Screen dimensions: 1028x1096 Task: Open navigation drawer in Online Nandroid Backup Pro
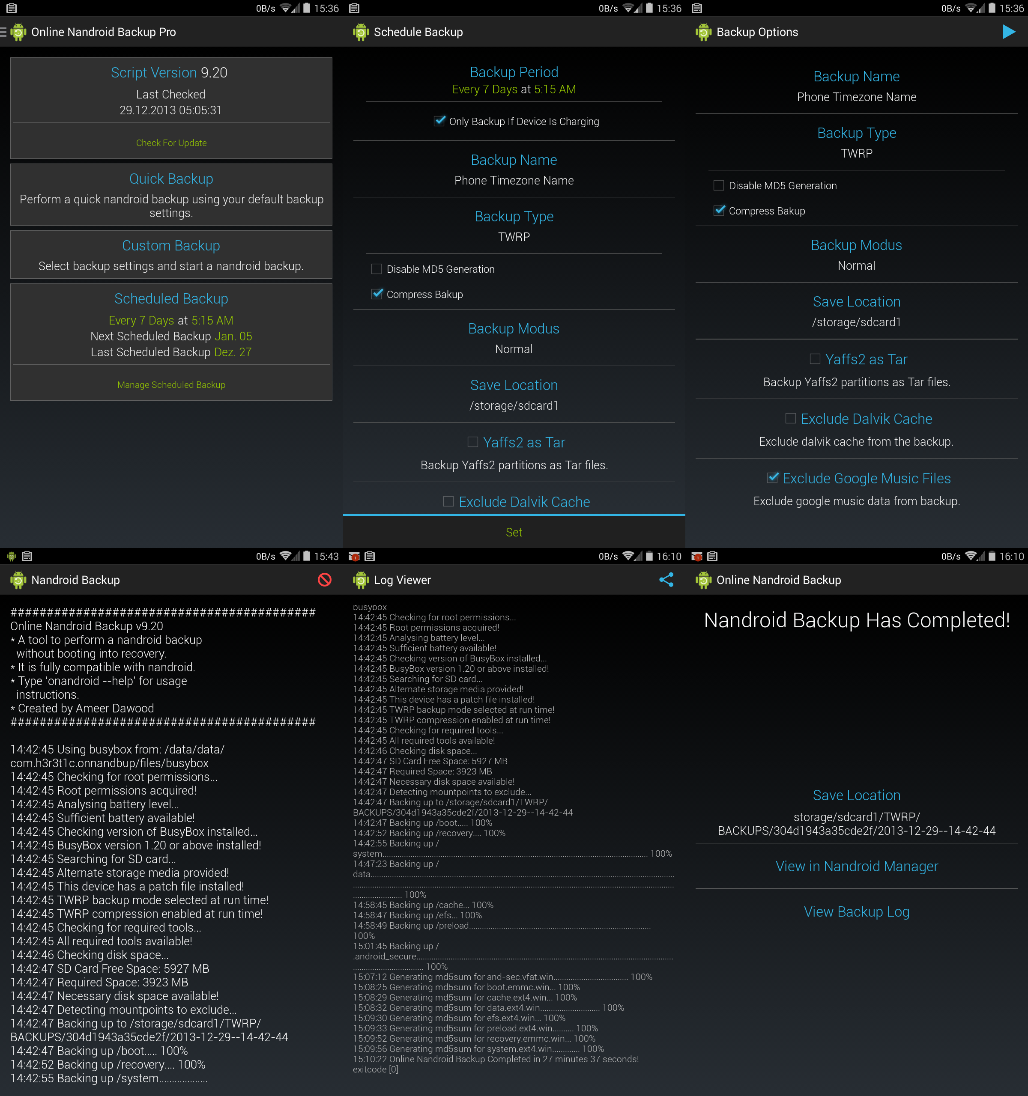(4, 32)
